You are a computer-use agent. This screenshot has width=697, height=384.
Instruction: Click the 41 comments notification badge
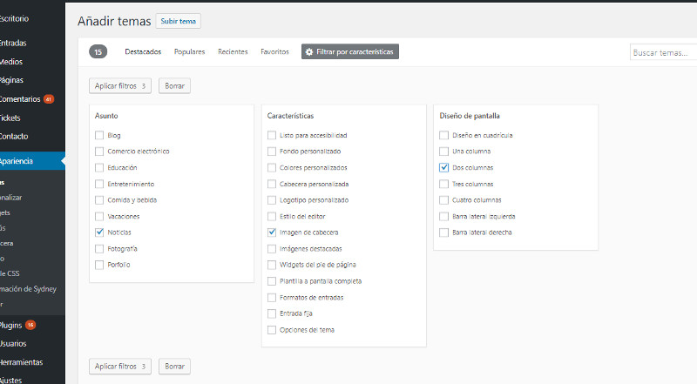(49, 99)
